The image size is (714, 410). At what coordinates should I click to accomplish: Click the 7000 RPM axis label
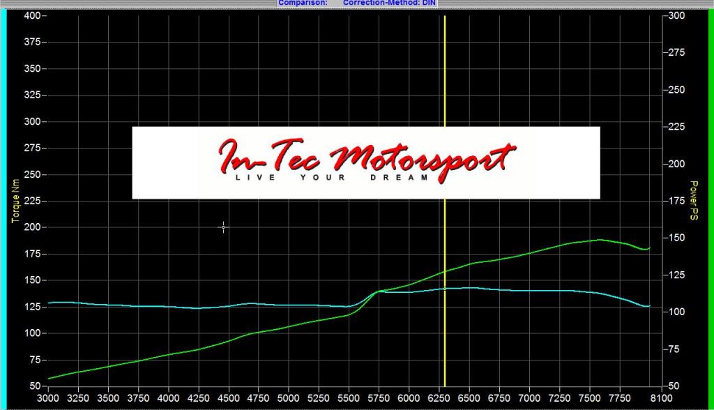coord(529,398)
